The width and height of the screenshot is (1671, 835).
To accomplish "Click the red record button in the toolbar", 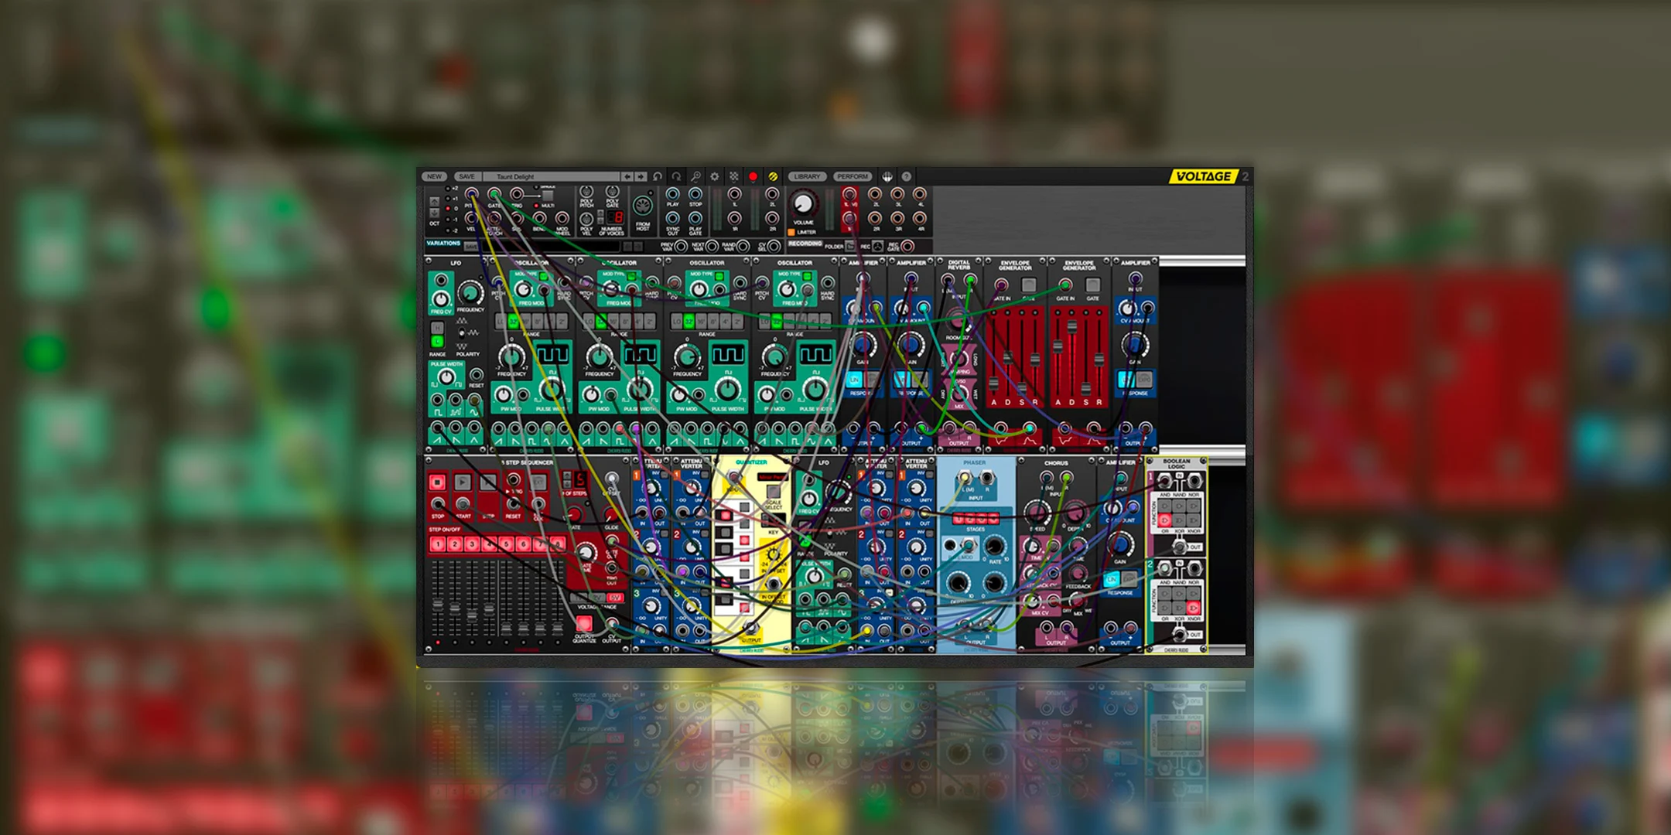I will click(753, 176).
